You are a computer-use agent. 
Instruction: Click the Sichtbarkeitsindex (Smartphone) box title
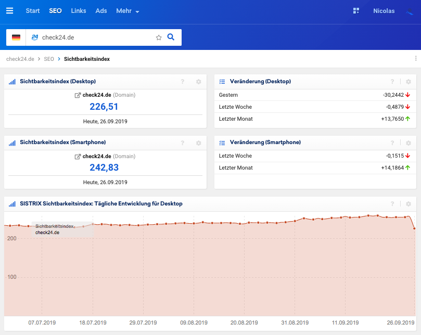point(63,142)
